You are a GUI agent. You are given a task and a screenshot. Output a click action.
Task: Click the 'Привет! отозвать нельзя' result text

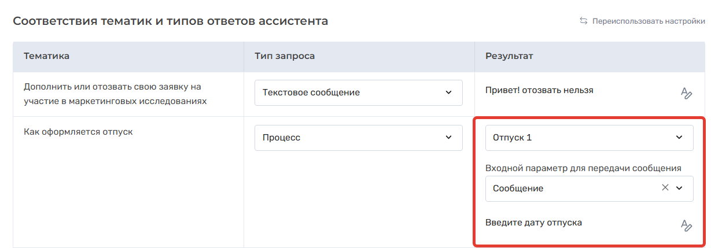coord(539,90)
